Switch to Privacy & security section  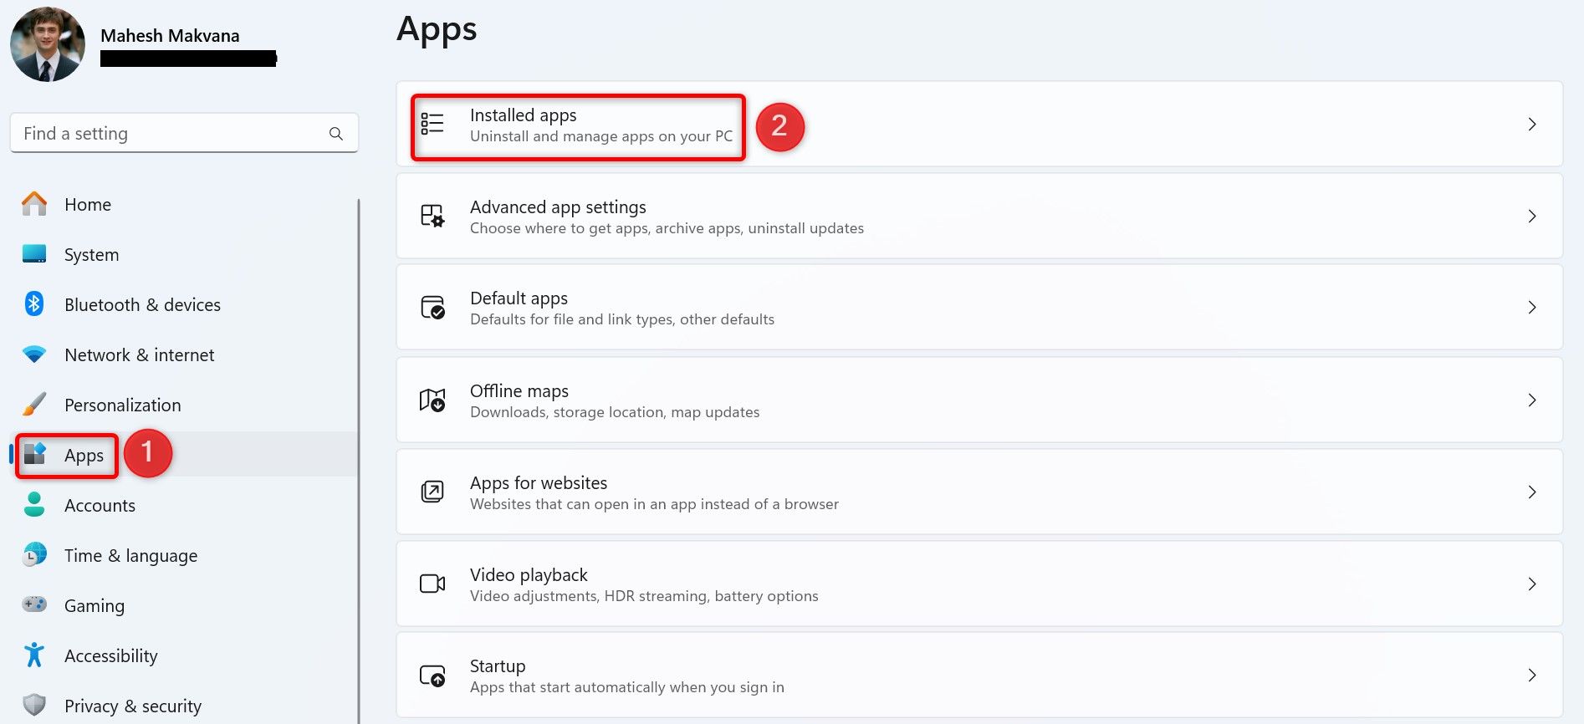pyautogui.click(x=132, y=706)
